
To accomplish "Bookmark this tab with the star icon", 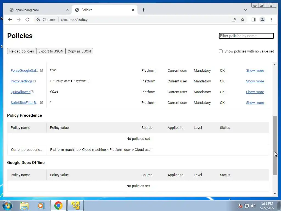I will tap(243, 20).
